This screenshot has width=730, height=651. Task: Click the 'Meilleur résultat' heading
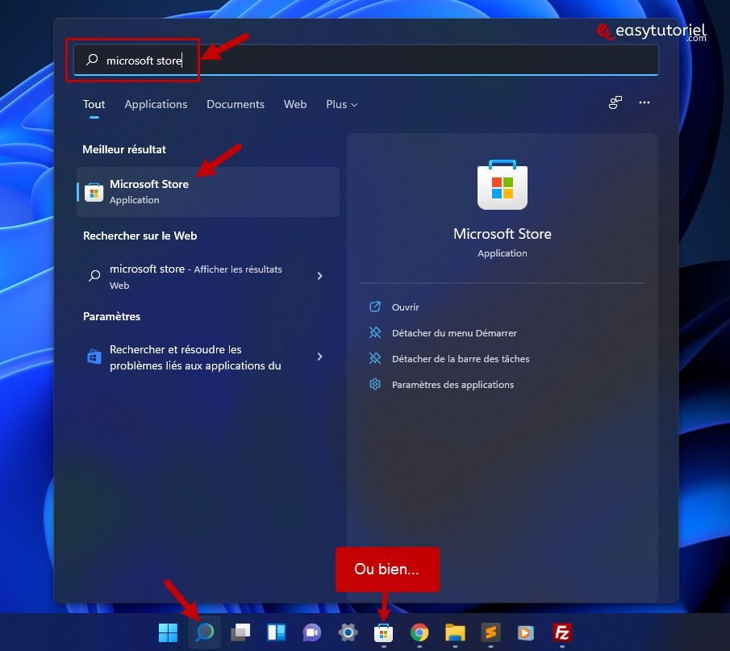124,149
